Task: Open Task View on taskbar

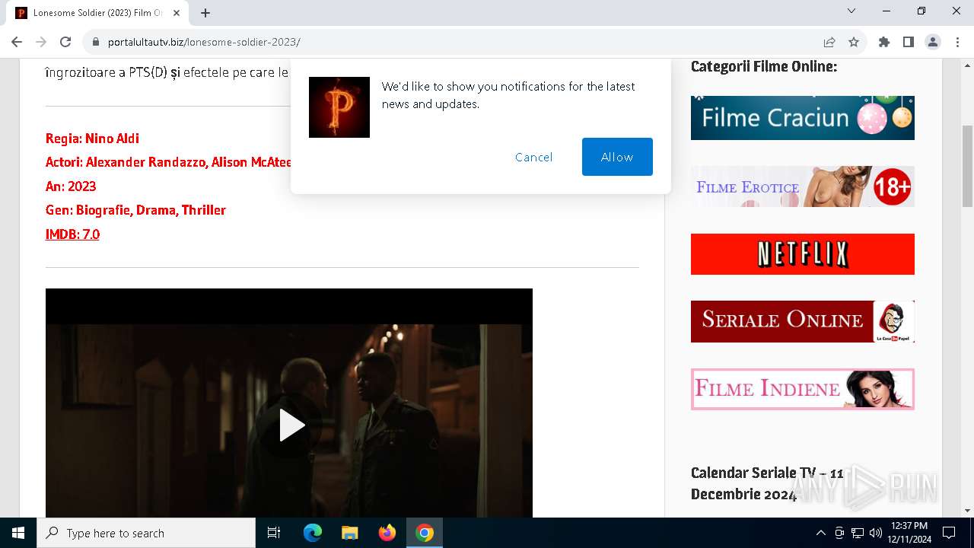Action: tap(274, 533)
